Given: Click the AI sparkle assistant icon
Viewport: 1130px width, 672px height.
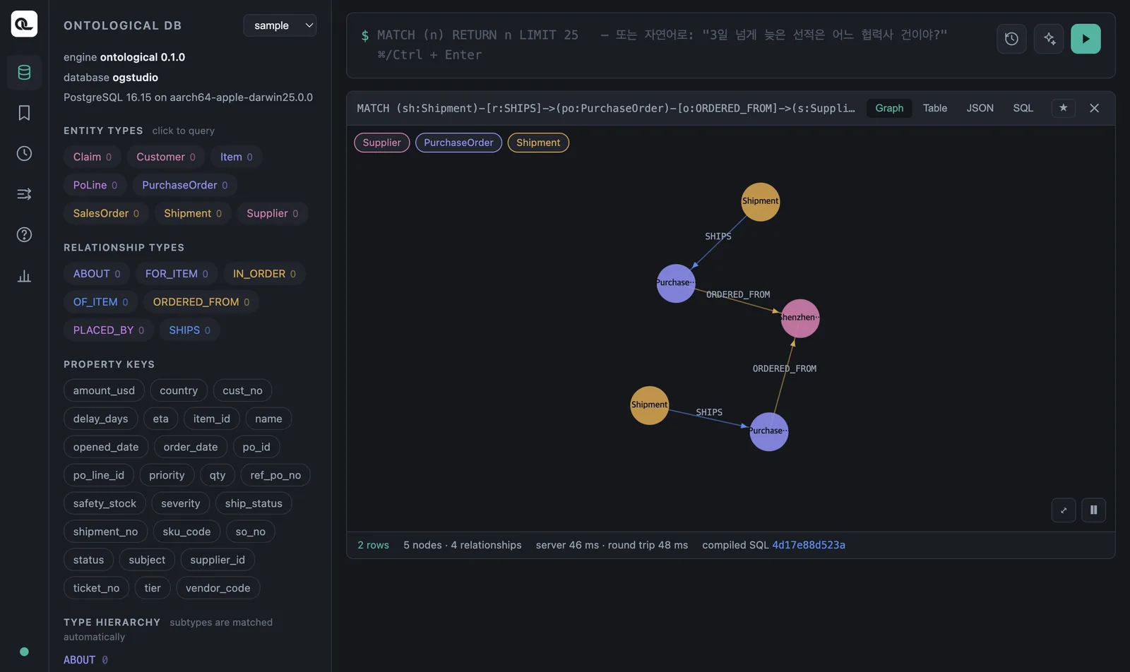Looking at the screenshot, I should point(1049,39).
